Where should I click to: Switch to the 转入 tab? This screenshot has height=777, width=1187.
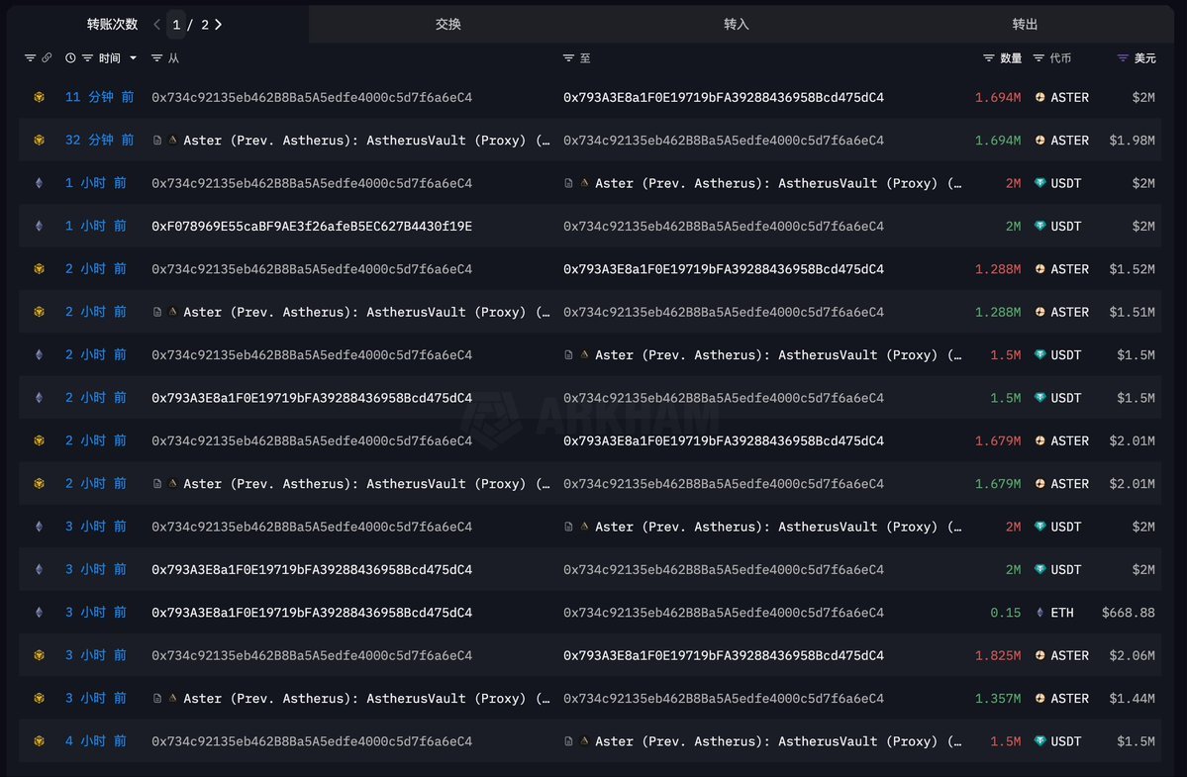(x=736, y=24)
